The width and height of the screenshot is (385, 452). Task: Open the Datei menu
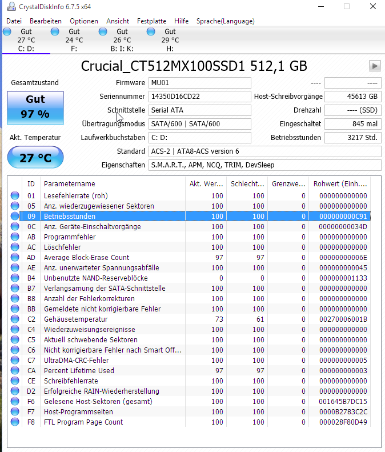14,21
